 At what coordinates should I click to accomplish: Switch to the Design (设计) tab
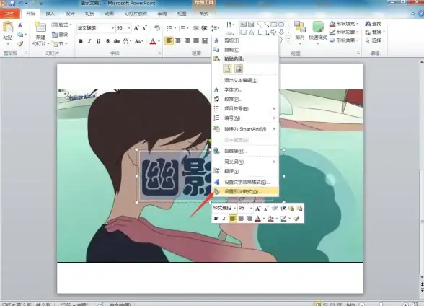click(x=70, y=14)
